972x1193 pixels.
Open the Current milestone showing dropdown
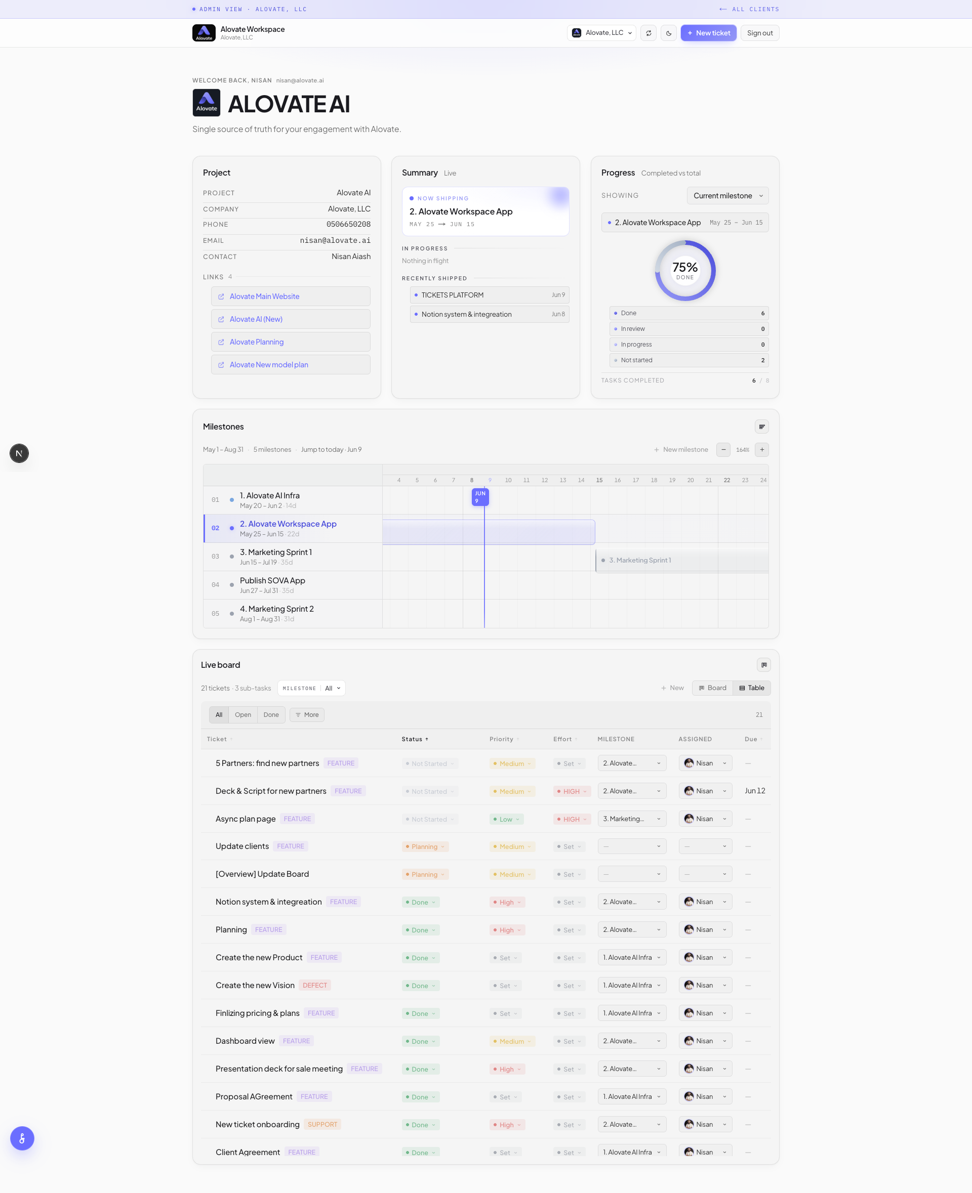tap(727, 196)
